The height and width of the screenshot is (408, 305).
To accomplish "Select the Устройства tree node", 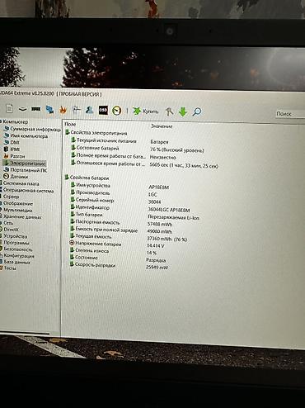I will (15, 236).
